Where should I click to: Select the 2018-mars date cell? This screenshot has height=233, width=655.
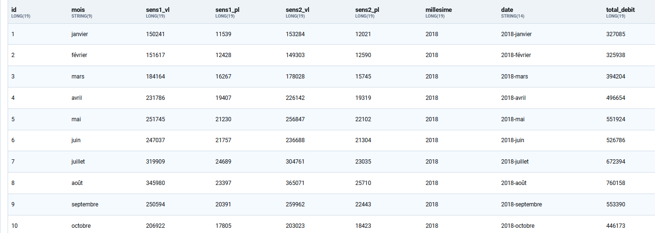515,77
